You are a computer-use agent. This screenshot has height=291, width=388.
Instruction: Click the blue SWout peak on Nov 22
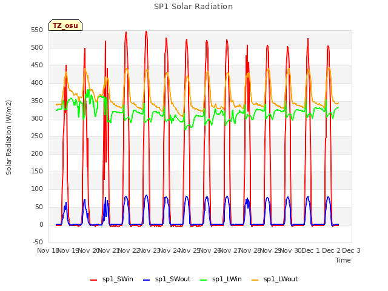point(147,195)
